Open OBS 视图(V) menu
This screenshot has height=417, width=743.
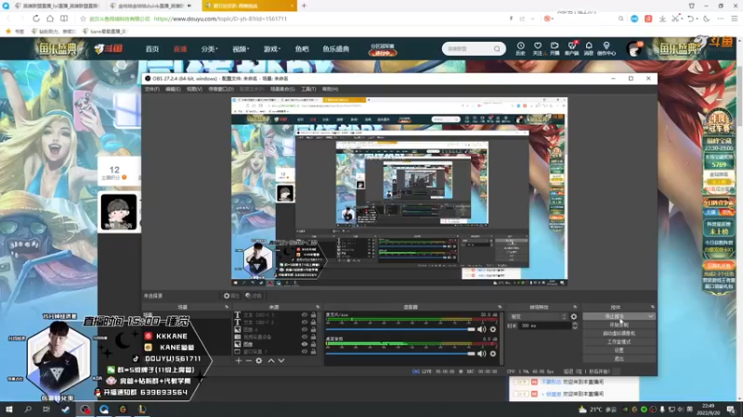point(194,89)
